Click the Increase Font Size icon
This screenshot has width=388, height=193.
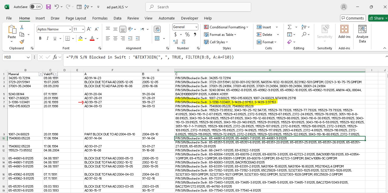tap(89, 29)
